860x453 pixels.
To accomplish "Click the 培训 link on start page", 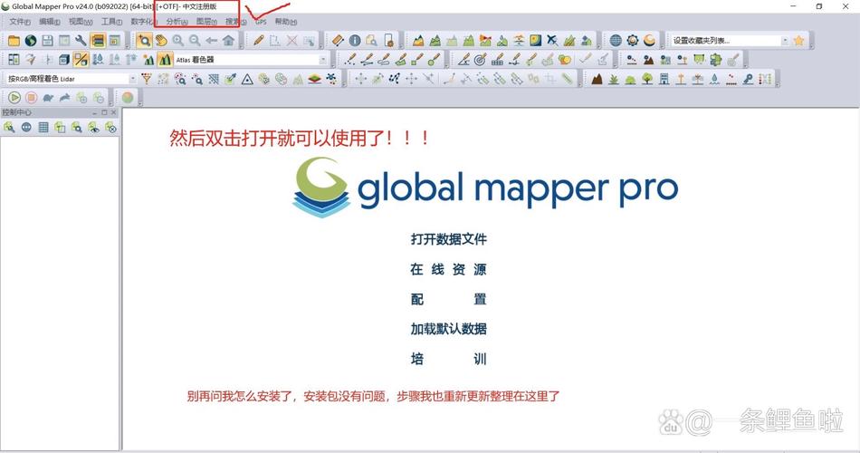I will tap(449, 359).
